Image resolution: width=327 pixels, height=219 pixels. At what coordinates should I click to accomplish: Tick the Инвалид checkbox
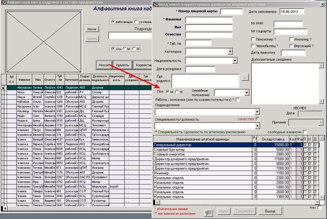(292, 39)
